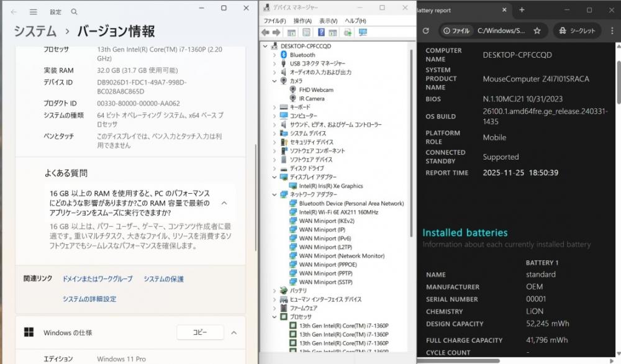Open the ヘルプ(H) menu

point(355,20)
